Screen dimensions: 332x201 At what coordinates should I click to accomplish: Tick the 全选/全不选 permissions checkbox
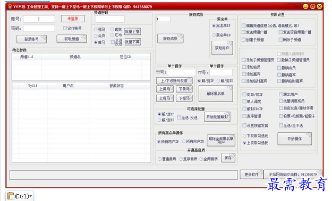coord(281,125)
